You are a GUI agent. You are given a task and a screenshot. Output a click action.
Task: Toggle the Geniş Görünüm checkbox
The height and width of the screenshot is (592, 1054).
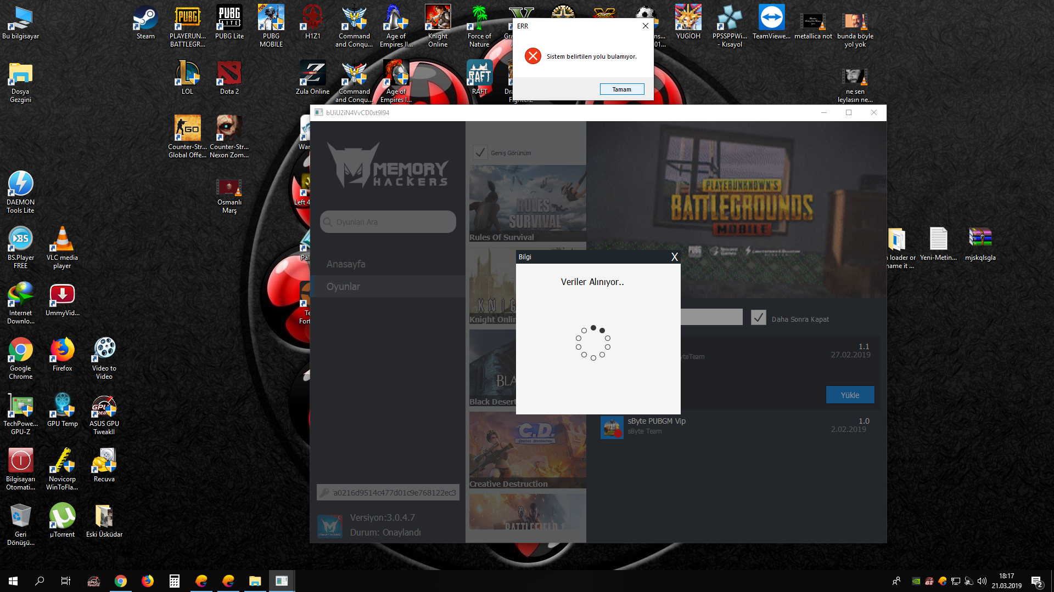[480, 152]
